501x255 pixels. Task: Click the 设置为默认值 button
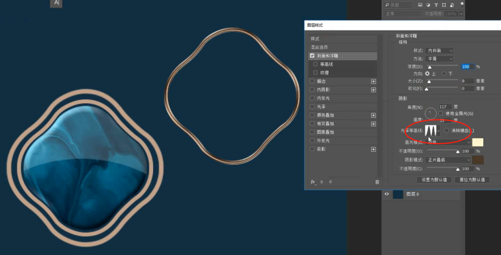coord(434,180)
